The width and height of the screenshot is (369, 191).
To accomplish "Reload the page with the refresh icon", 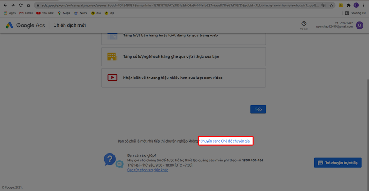I will pos(21,5).
